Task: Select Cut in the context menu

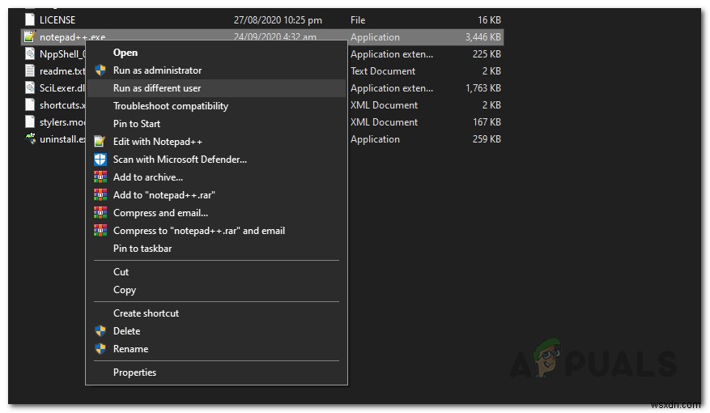Action: 121,272
